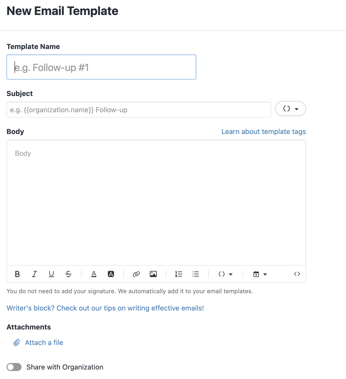The height and width of the screenshot is (379, 346).
Task: Open the text highlight color tool
Action: click(x=111, y=274)
